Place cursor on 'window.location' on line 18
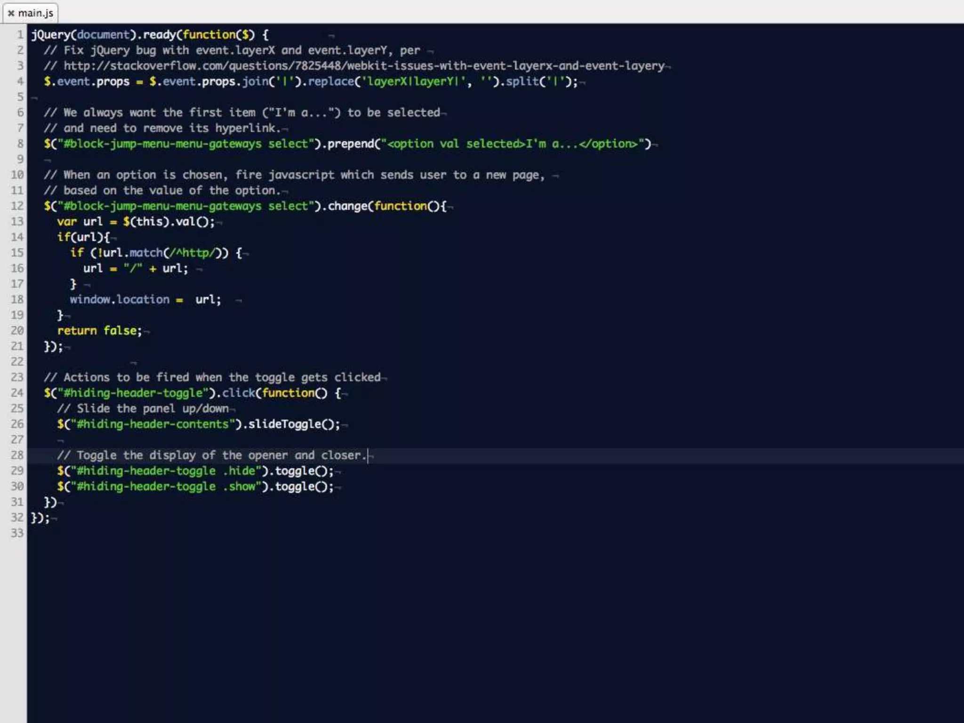The image size is (964, 723). pyautogui.click(x=120, y=299)
